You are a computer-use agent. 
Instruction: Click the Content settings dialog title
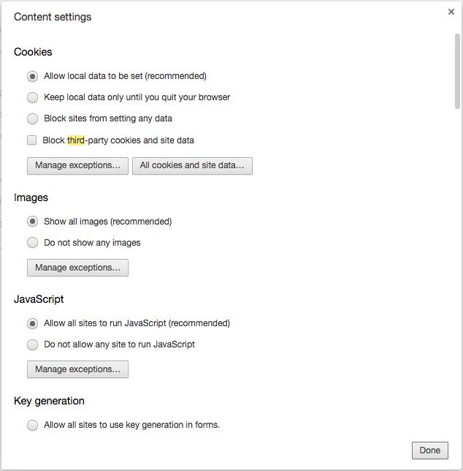tap(53, 17)
